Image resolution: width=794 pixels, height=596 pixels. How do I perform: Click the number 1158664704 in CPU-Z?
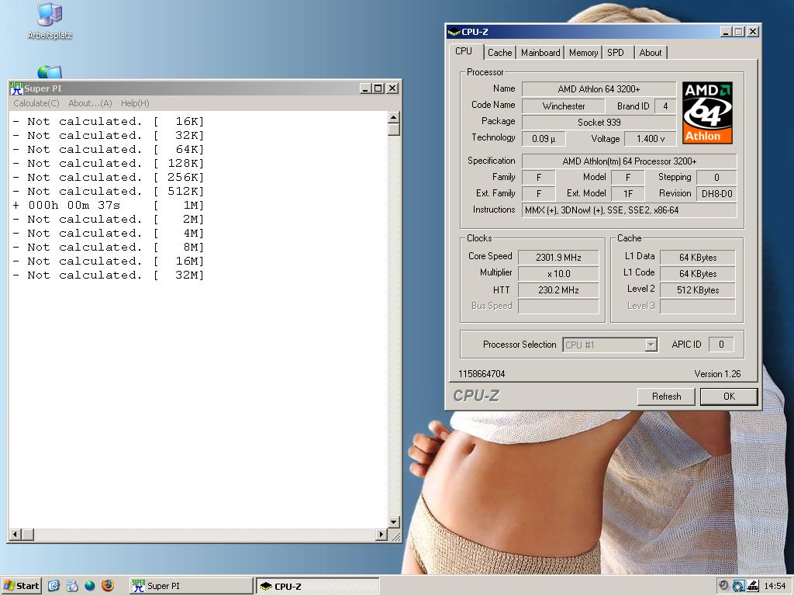(x=482, y=374)
